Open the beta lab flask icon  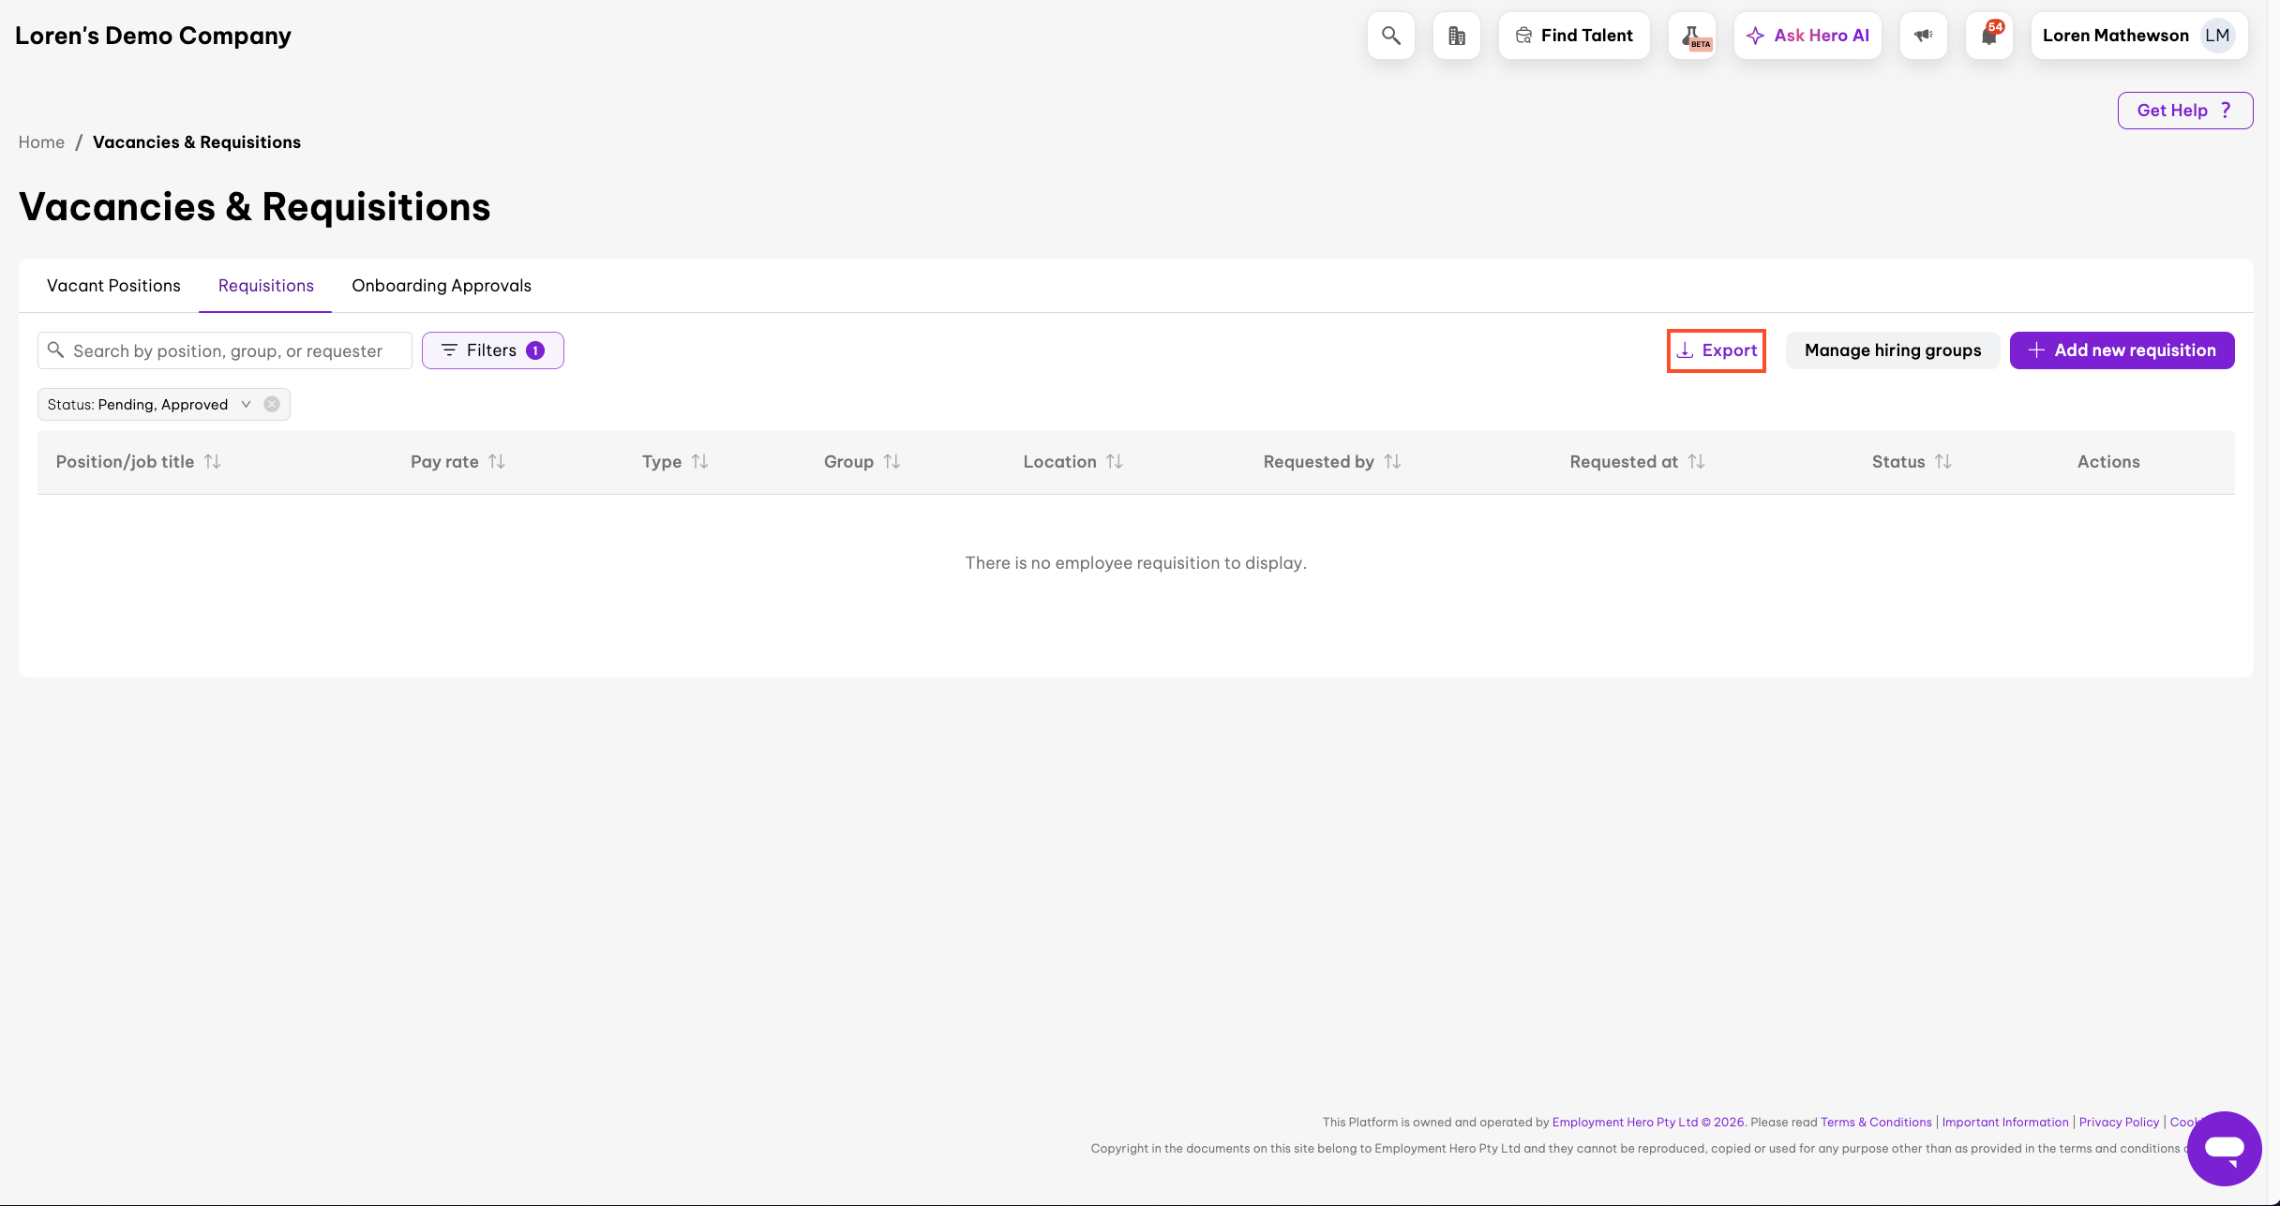(x=1692, y=36)
